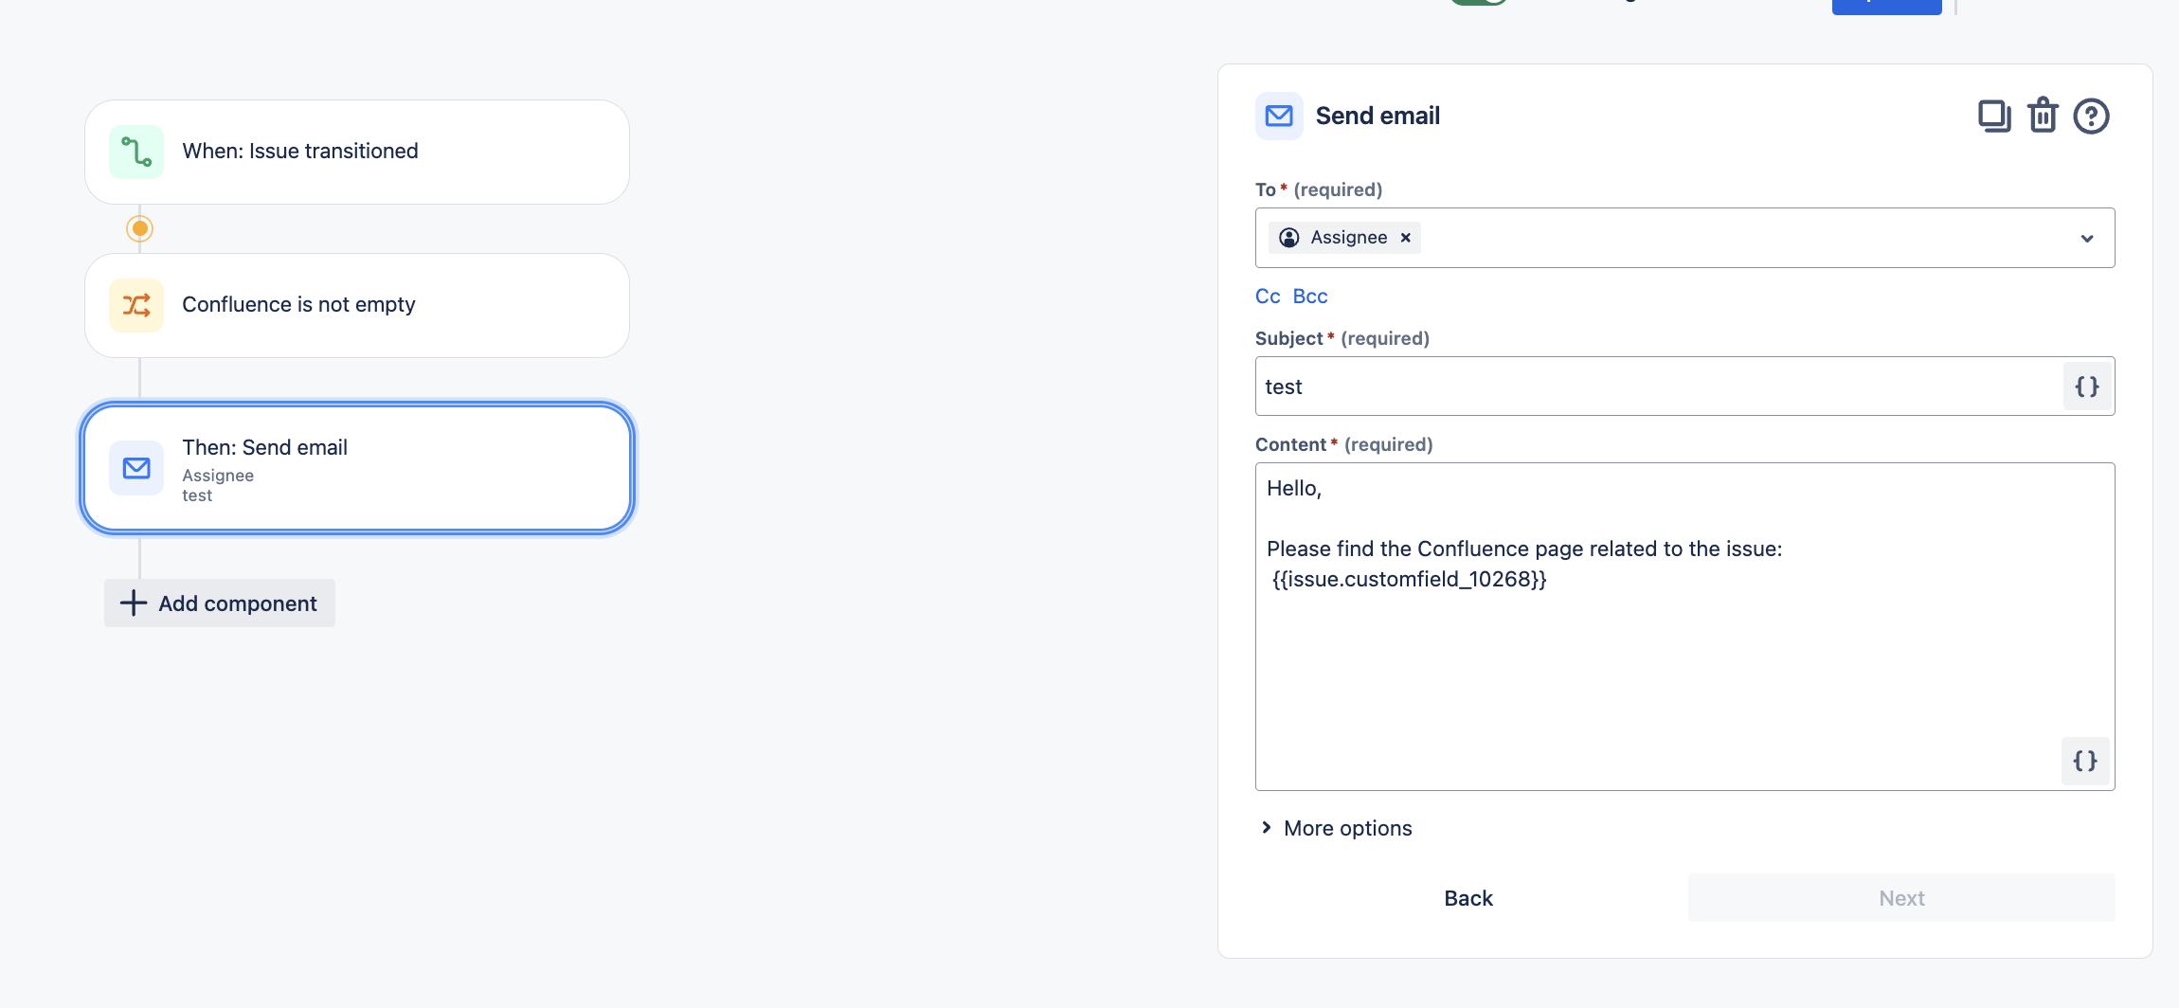Click the Add component button
This screenshot has width=2179, height=1008.
pos(219,603)
